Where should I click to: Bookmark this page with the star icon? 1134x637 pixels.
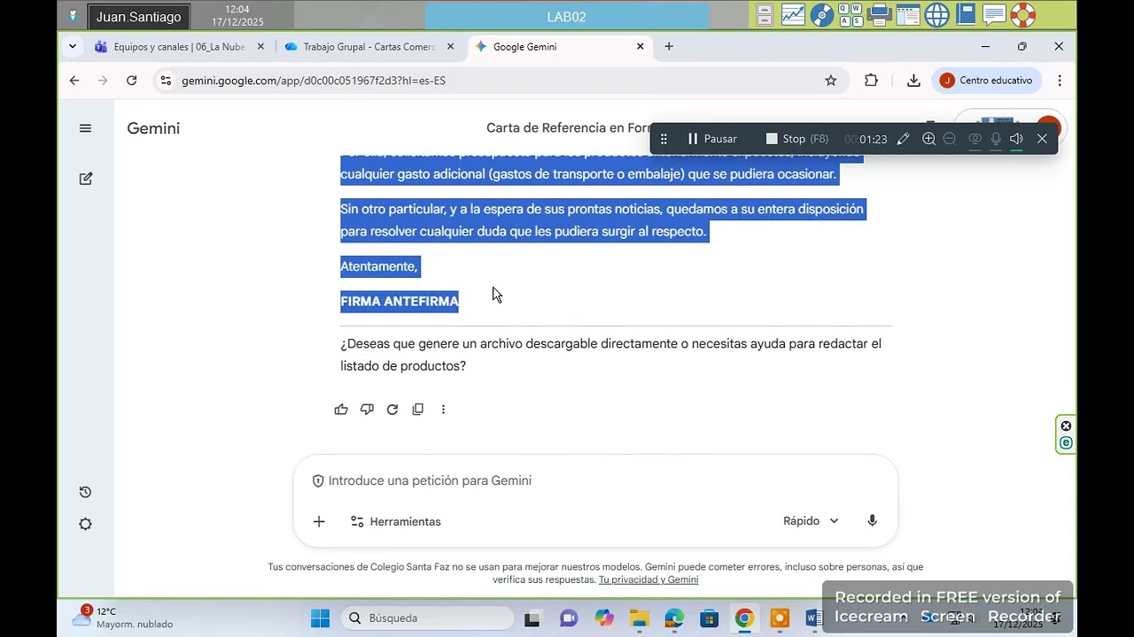(831, 81)
